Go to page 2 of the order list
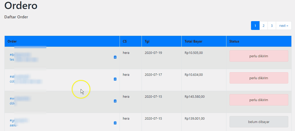The image size is (295, 131). [263, 26]
